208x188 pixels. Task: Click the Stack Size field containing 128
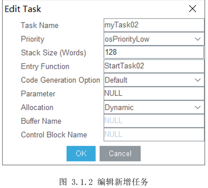point(154,53)
